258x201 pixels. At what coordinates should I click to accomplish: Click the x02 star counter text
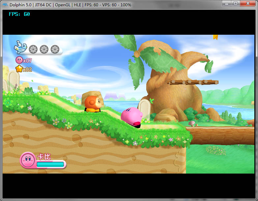[x=27, y=69]
